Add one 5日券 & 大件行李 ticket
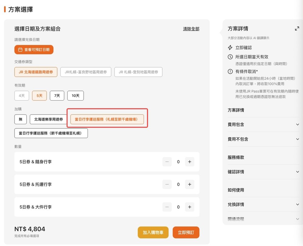 click(189, 207)
